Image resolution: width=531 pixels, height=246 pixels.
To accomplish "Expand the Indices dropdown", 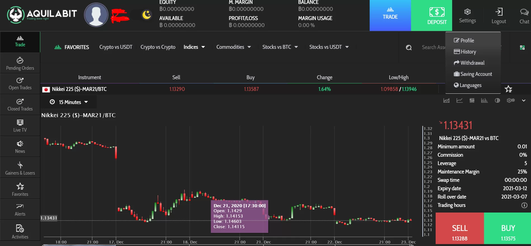I will pyautogui.click(x=194, y=47).
